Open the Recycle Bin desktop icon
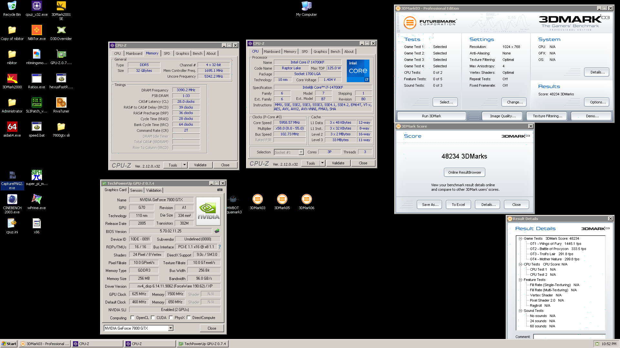 pyautogui.click(x=12, y=9)
